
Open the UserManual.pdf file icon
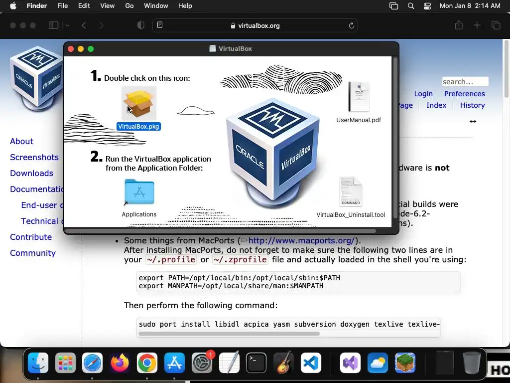[359, 97]
